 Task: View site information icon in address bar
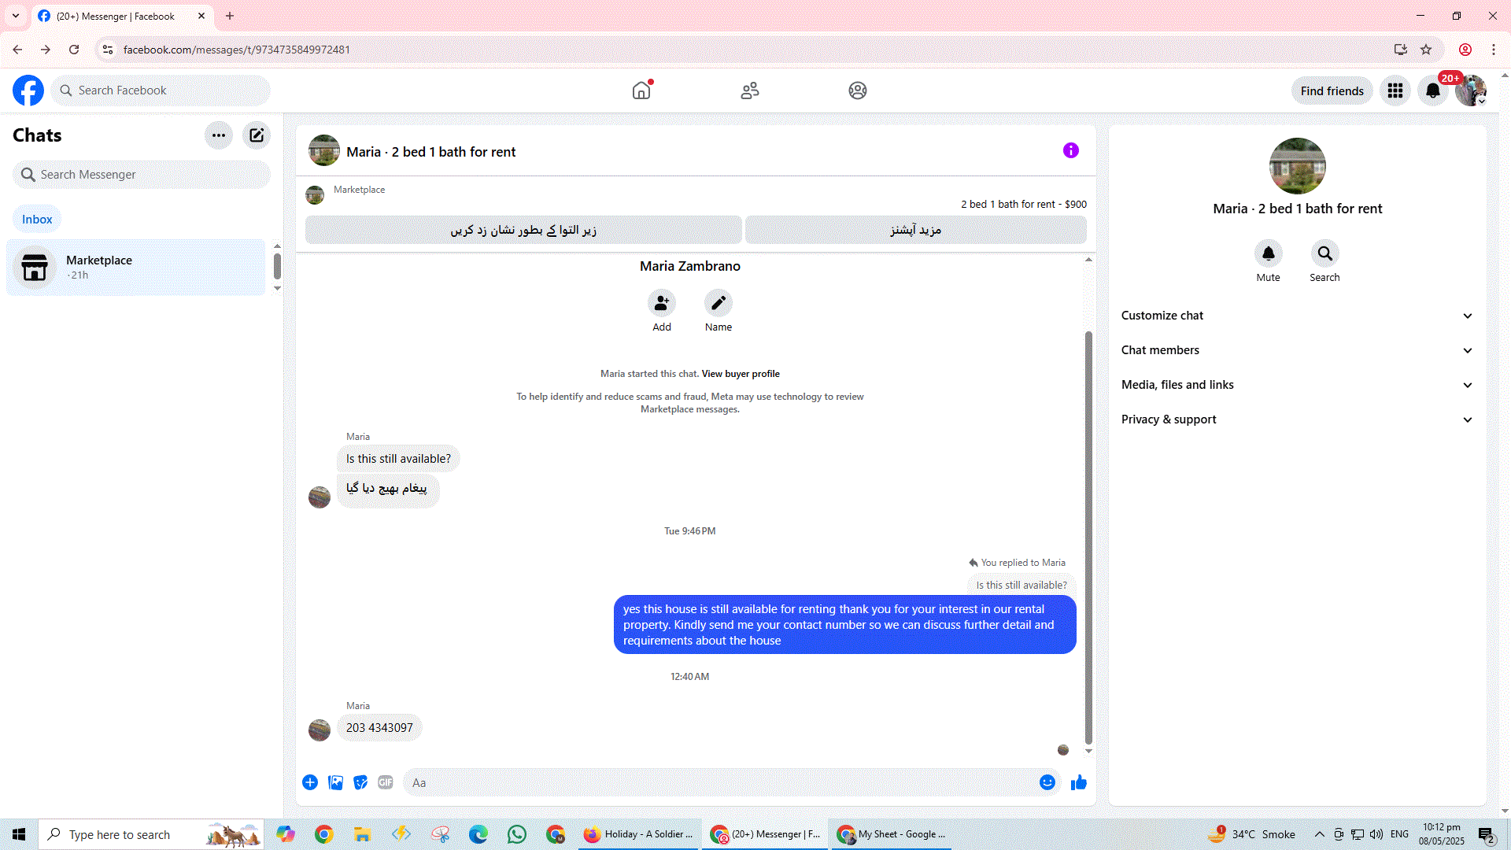(107, 50)
